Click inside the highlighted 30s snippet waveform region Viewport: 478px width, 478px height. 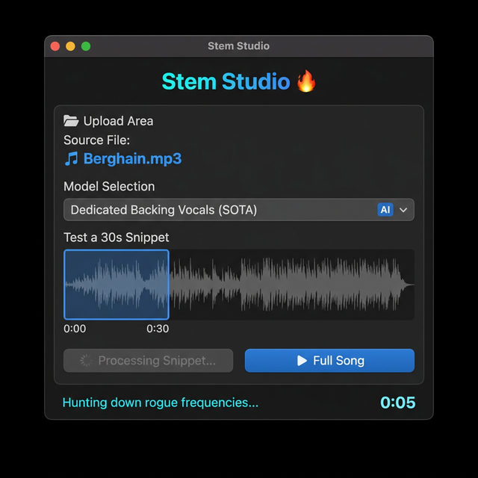coord(117,285)
